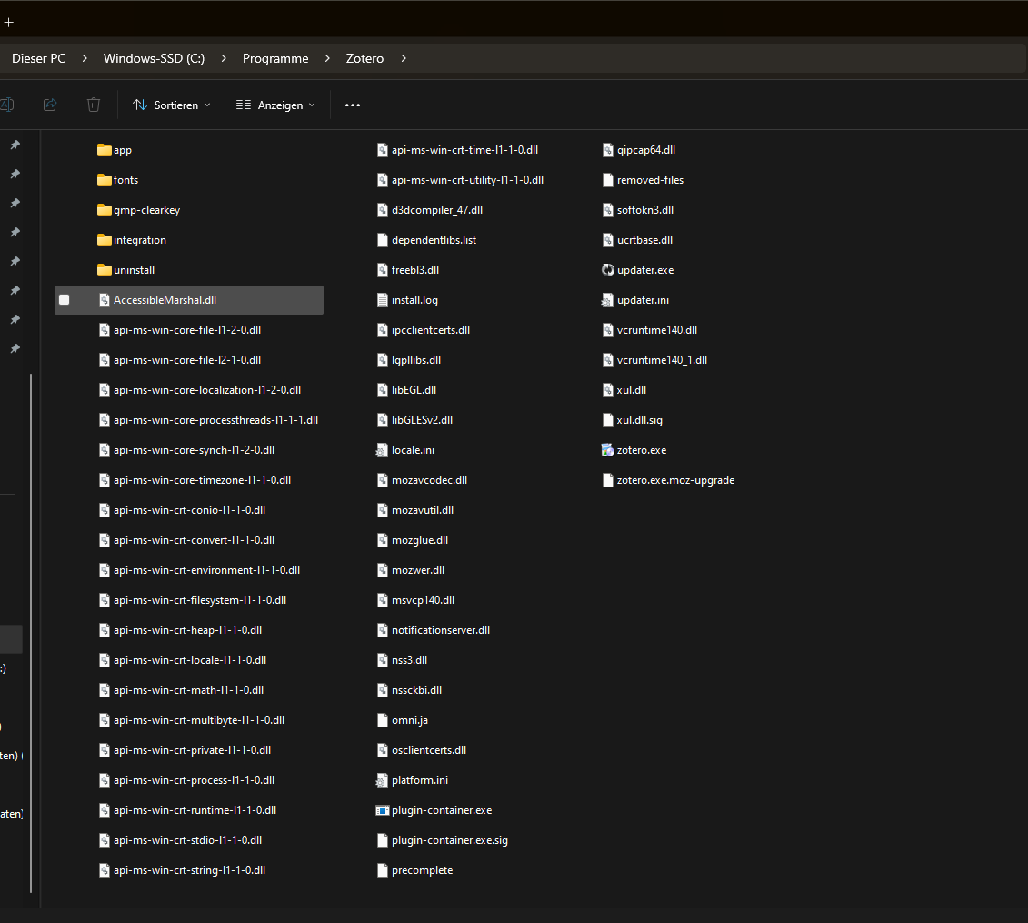Select the nss3.dll file icon
1028x923 pixels.
point(383,660)
